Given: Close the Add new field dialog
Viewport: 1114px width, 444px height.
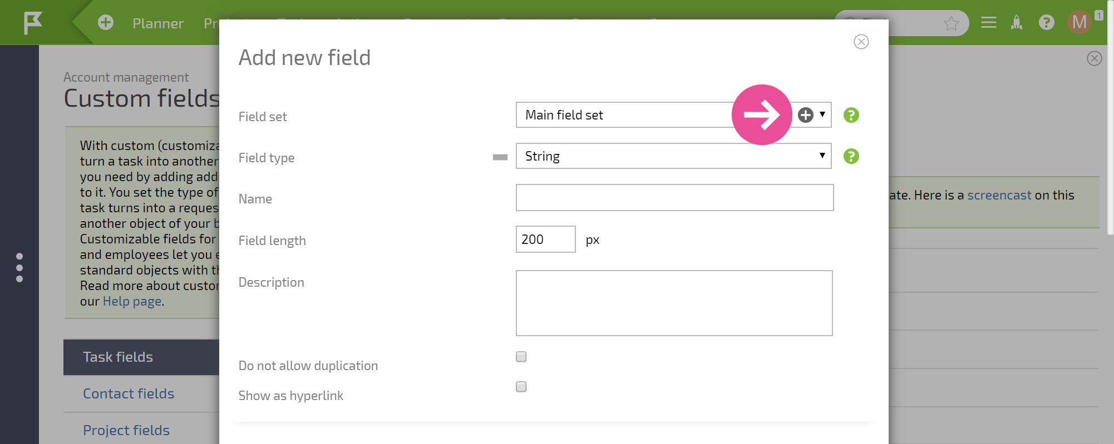Looking at the screenshot, I should [861, 42].
